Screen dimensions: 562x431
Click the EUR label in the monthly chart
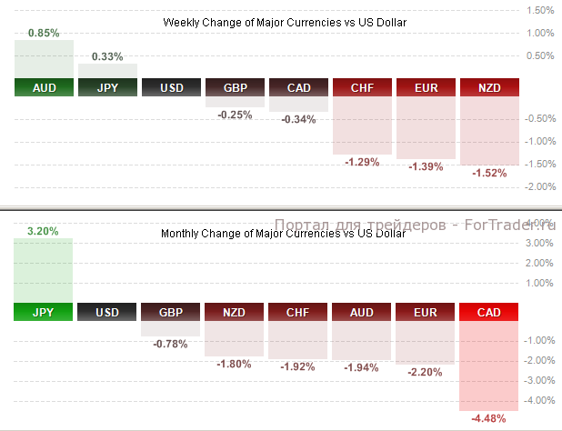point(426,312)
